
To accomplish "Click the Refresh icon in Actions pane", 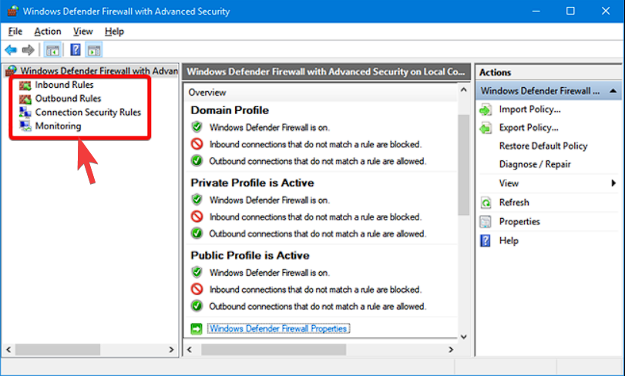I will click(486, 203).
